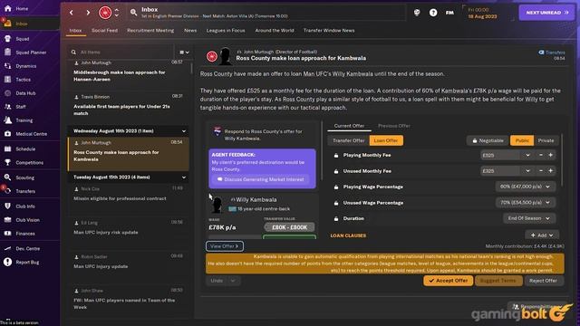This screenshot has height=326, width=580.
Task: Open the Tactics sidebar icon
Action: click(8, 80)
